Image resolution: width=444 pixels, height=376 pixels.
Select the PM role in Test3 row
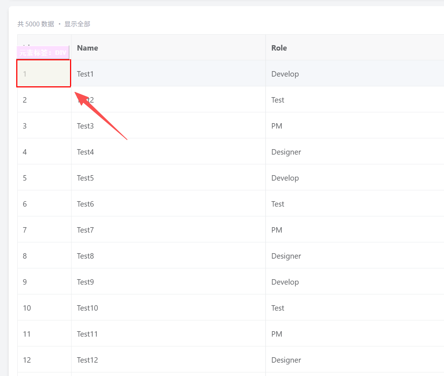(x=277, y=126)
